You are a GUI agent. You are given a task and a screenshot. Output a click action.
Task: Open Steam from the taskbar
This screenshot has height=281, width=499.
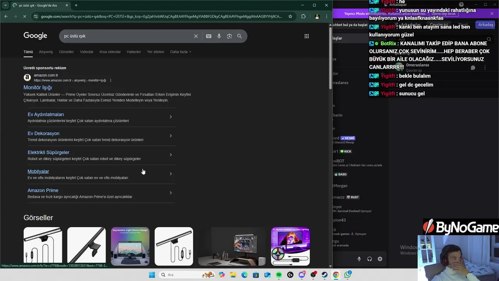coord(324,275)
